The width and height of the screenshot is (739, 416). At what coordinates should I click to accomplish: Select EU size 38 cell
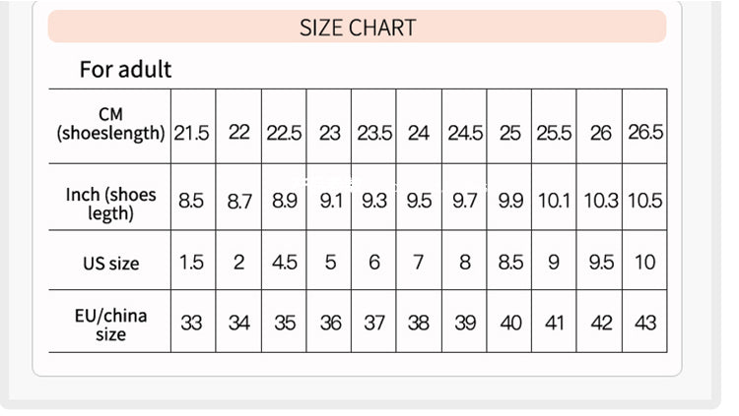point(419,322)
